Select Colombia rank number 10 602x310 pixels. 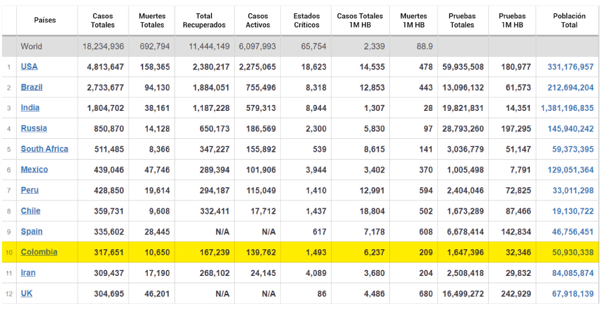pyautogui.click(x=9, y=253)
